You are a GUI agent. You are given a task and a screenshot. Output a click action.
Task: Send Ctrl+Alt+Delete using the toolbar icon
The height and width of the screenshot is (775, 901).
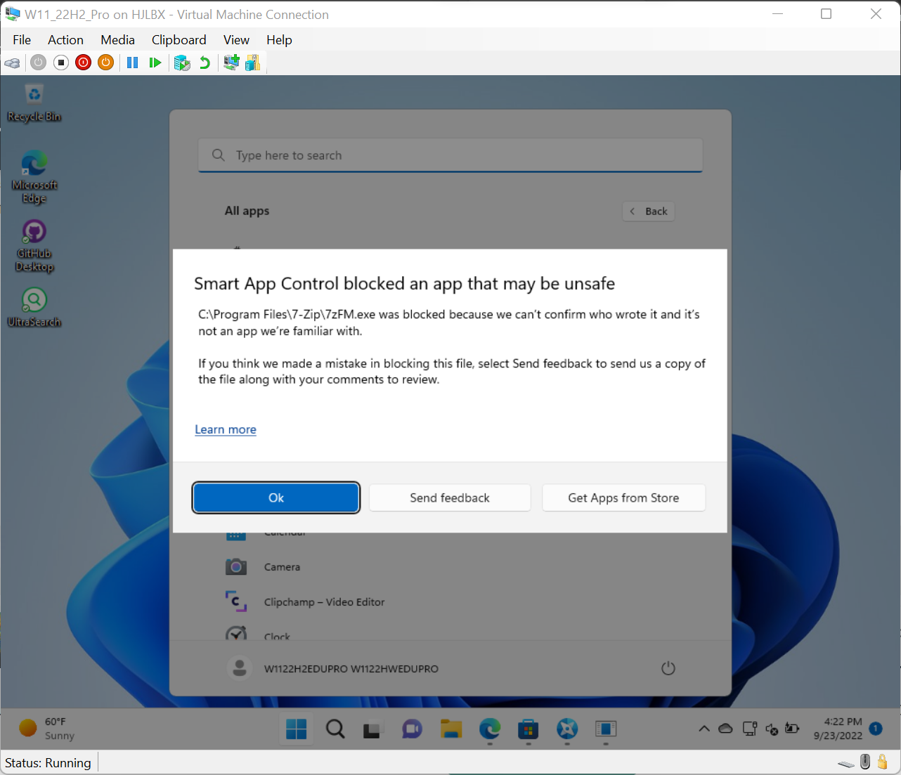[x=13, y=63]
